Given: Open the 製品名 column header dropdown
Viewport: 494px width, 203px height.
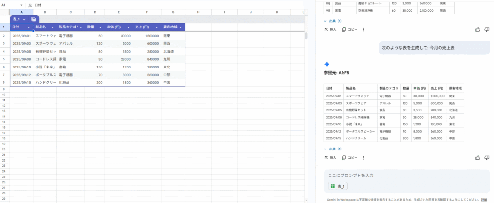Looking at the screenshot, I should [x=53, y=27].
